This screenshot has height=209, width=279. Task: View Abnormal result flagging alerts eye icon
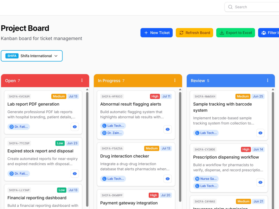pyautogui.click(x=168, y=129)
